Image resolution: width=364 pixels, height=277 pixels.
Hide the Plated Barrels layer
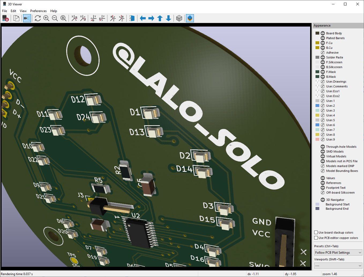pos(323,38)
